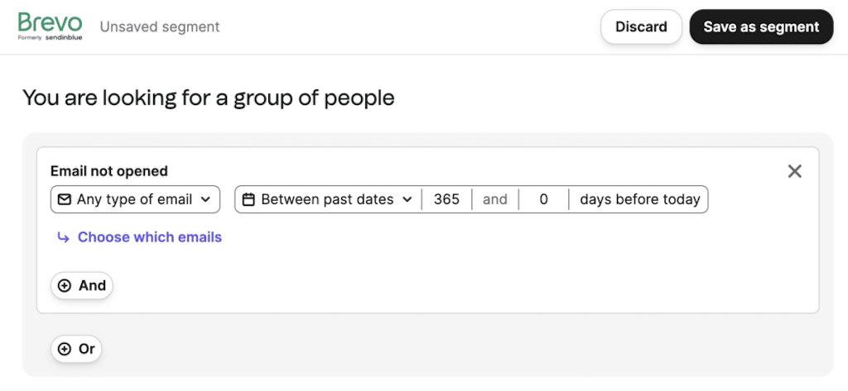Expand the Between past dates dropdown
Screen dimensions: 848x391
(x=327, y=199)
